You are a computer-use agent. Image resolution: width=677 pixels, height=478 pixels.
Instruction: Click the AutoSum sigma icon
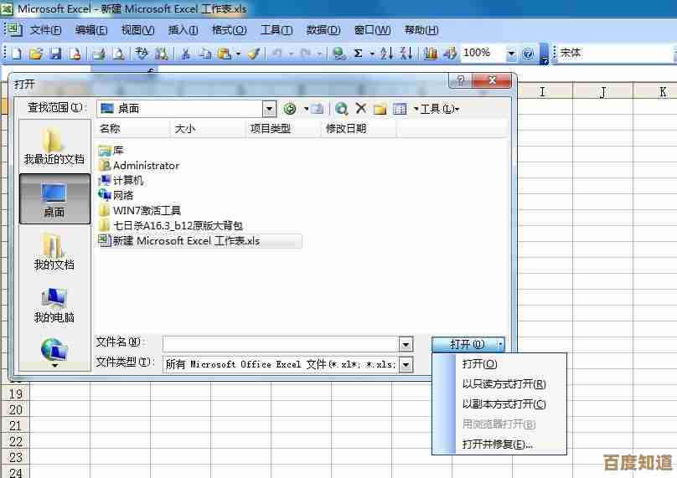359,54
